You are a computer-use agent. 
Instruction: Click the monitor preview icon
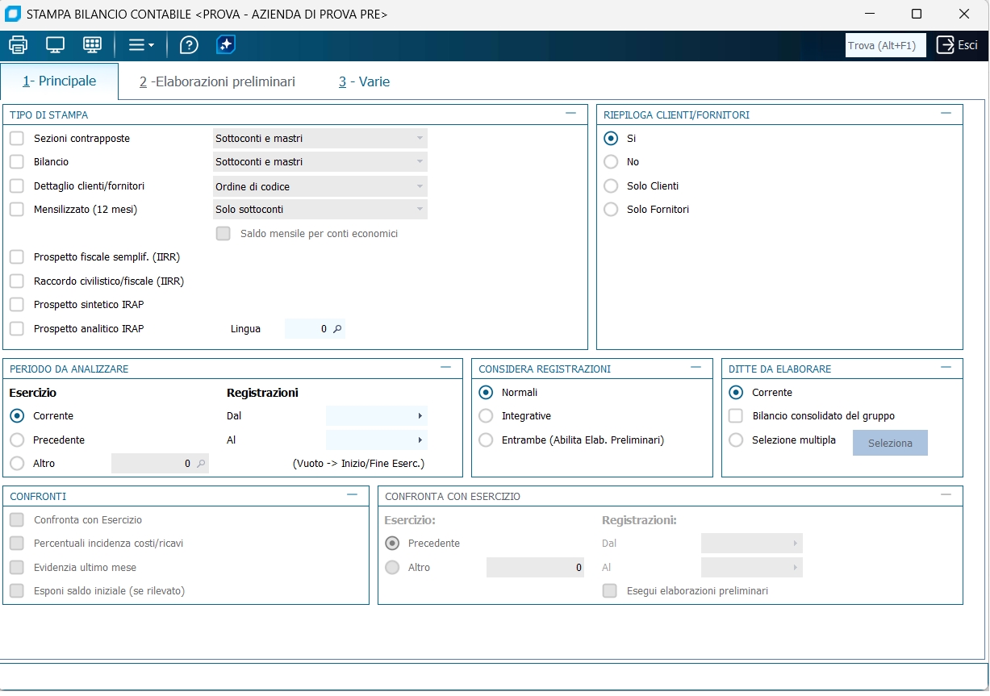click(55, 45)
